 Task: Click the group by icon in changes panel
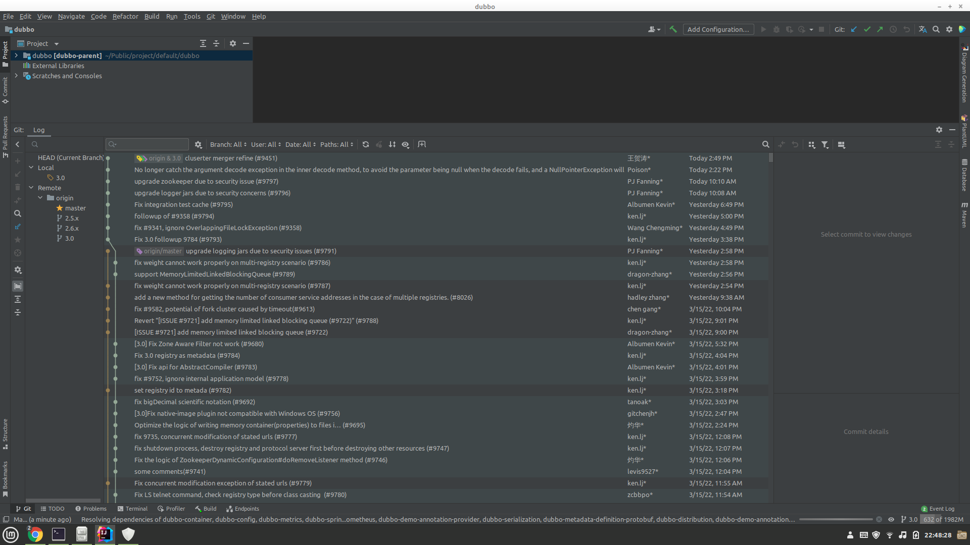811,144
